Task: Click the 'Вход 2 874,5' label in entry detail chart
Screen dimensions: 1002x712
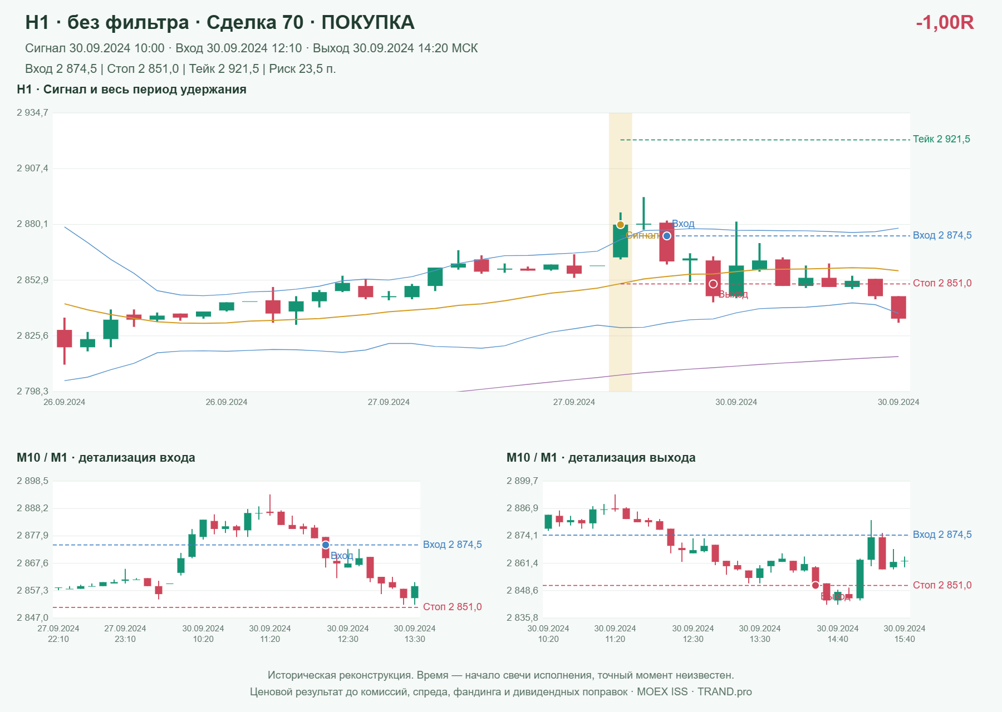Action: coord(452,545)
